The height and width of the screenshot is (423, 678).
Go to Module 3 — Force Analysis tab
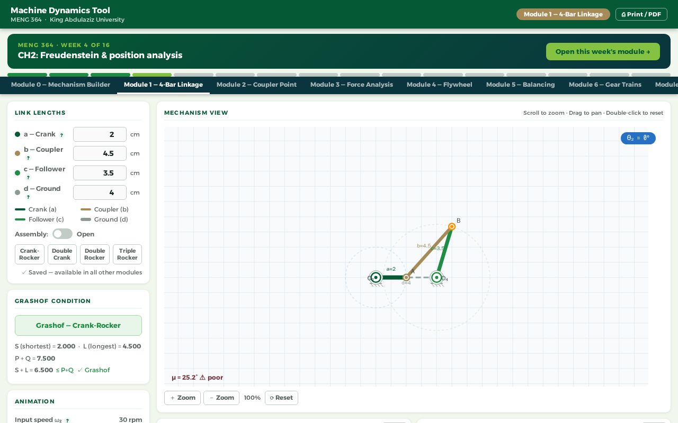pyautogui.click(x=352, y=85)
